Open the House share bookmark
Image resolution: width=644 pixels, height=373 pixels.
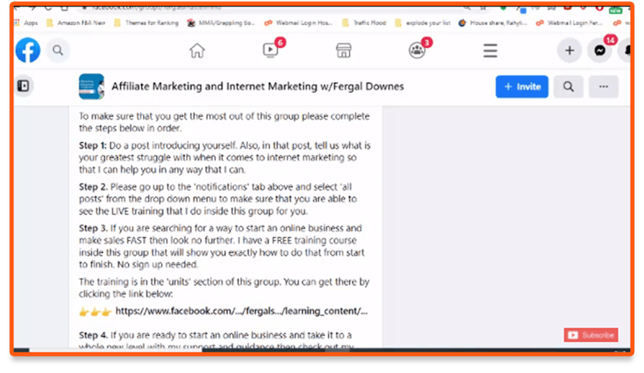(493, 23)
